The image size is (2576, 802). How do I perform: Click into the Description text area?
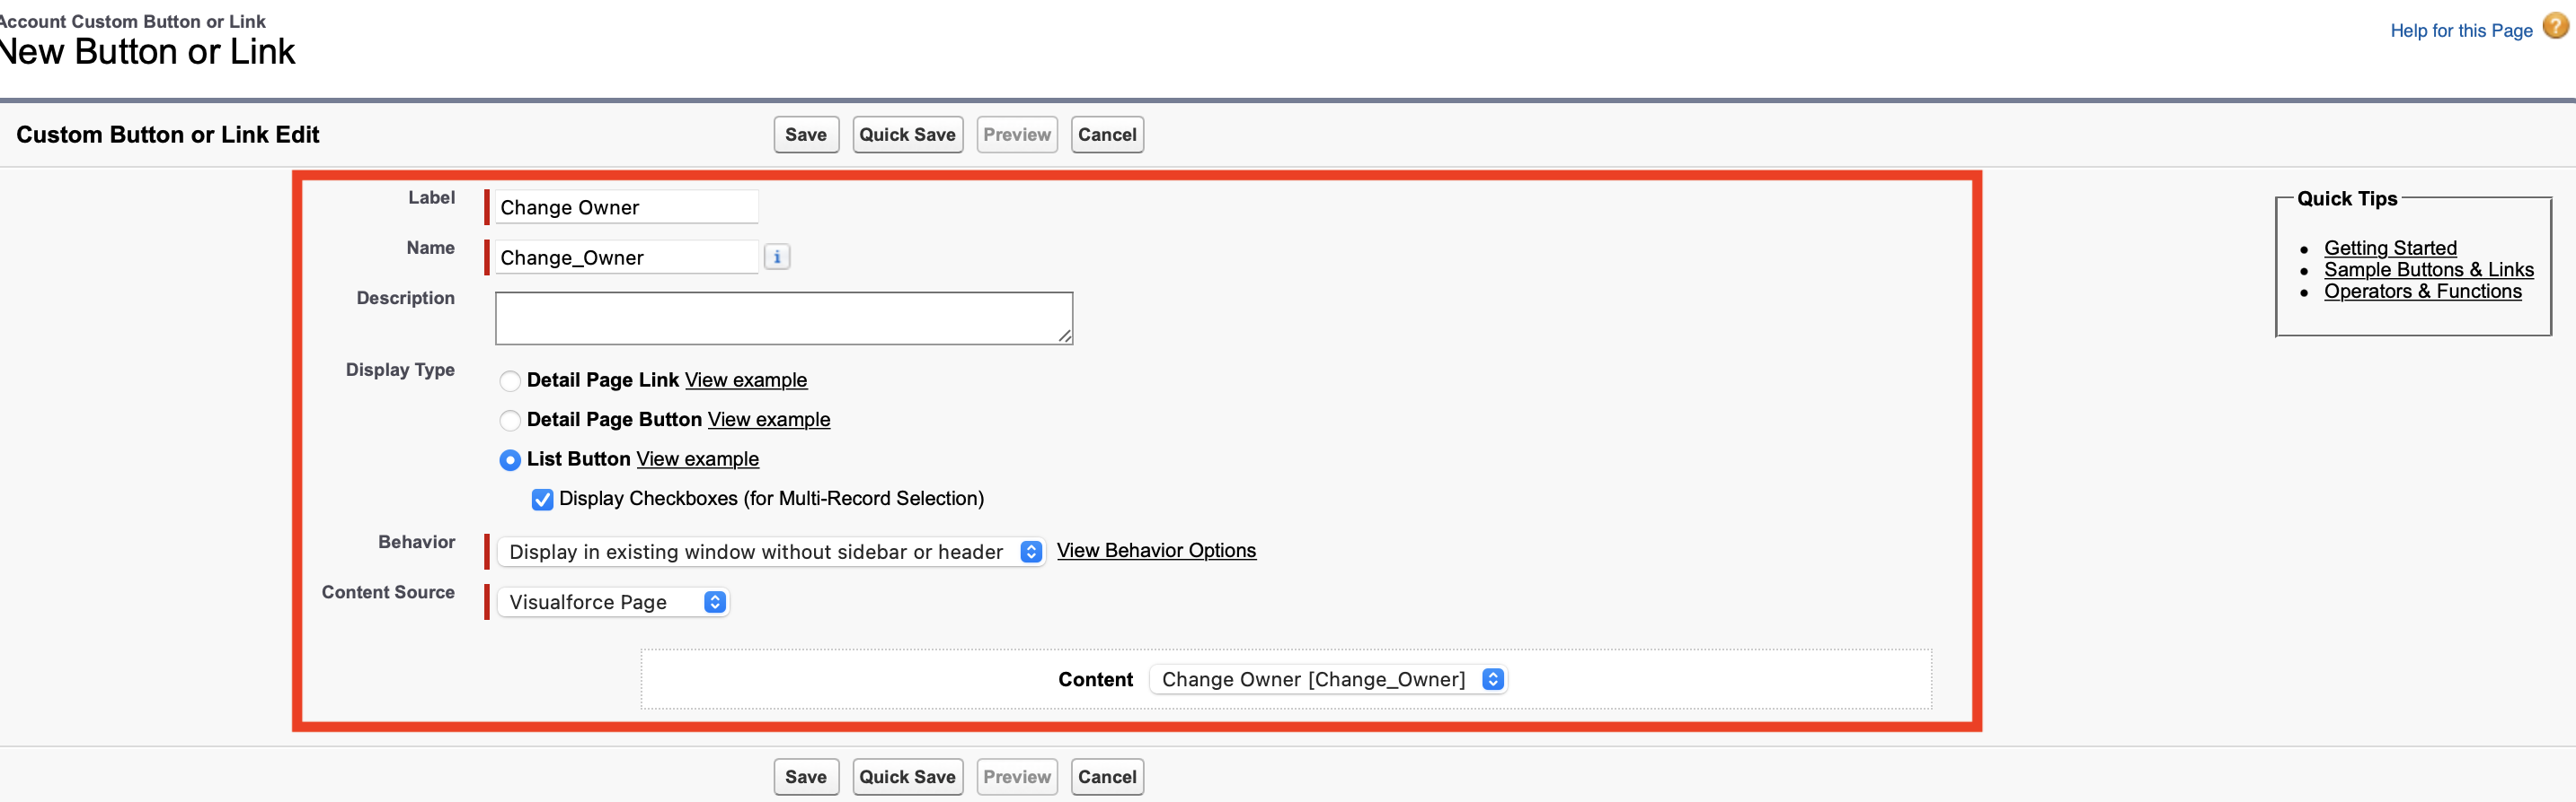(x=783, y=318)
